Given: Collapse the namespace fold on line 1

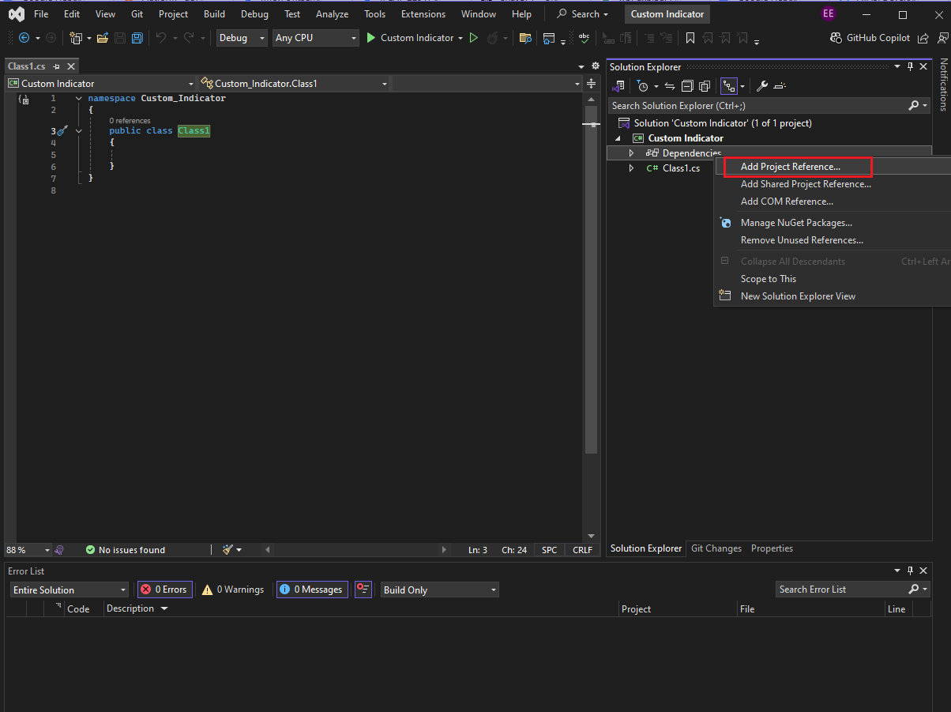Looking at the screenshot, I should 78,98.
